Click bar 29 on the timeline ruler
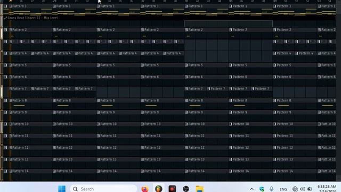Image resolution: width=341 pixels, height=192 pixels. pyautogui.click(x=54, y=1)
